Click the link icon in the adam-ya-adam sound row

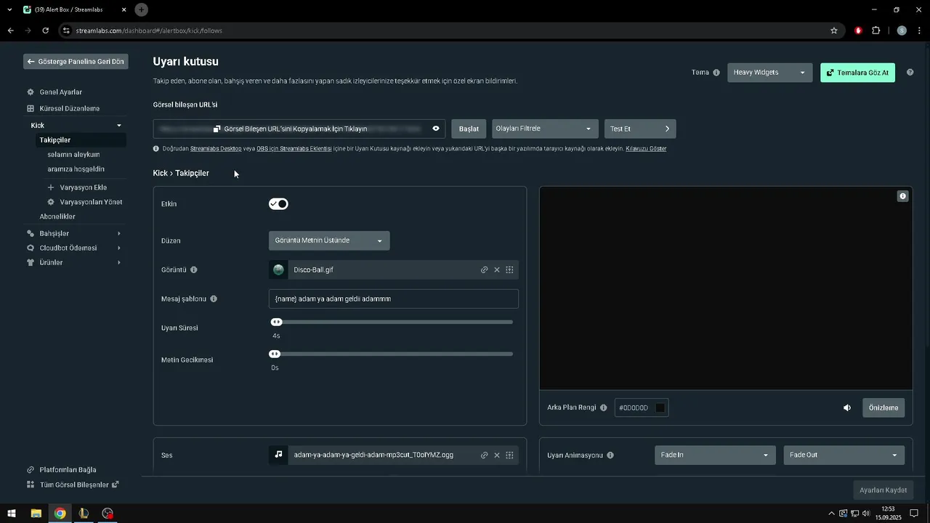[484, 455]
